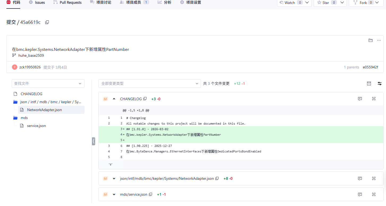Screen dimensions: 386x206
Task: Select CHANGELOG in the file tree
Action: coord(31,94)
